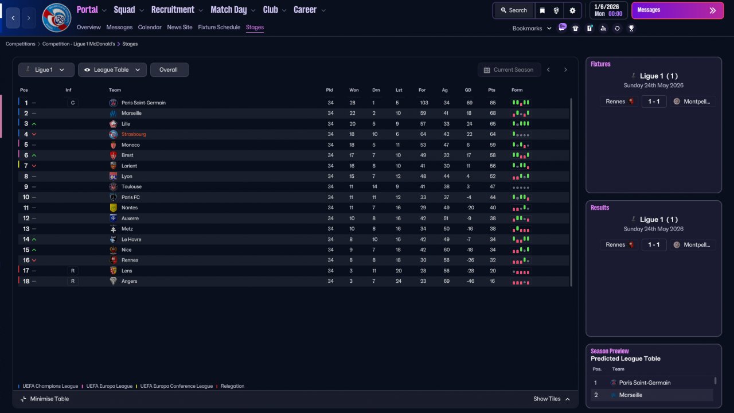Open the bookmark icon beside Search
The image size is (734, 413).
[542, 10]
